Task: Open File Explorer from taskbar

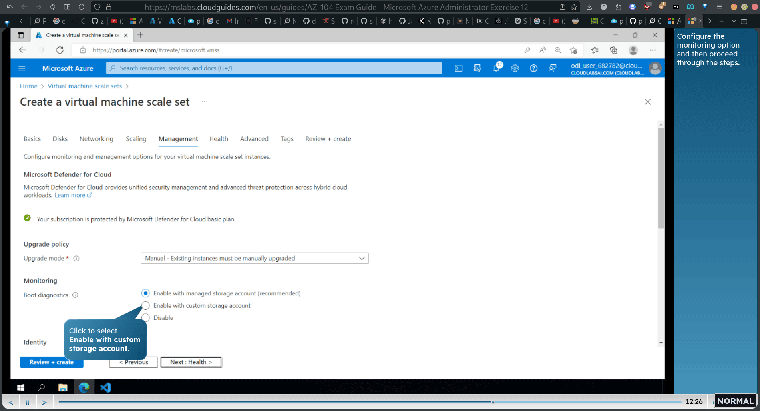Action: pos(63,387)
